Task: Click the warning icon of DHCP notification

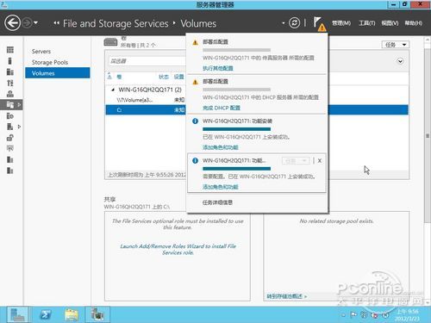Action: pos(196,82)
